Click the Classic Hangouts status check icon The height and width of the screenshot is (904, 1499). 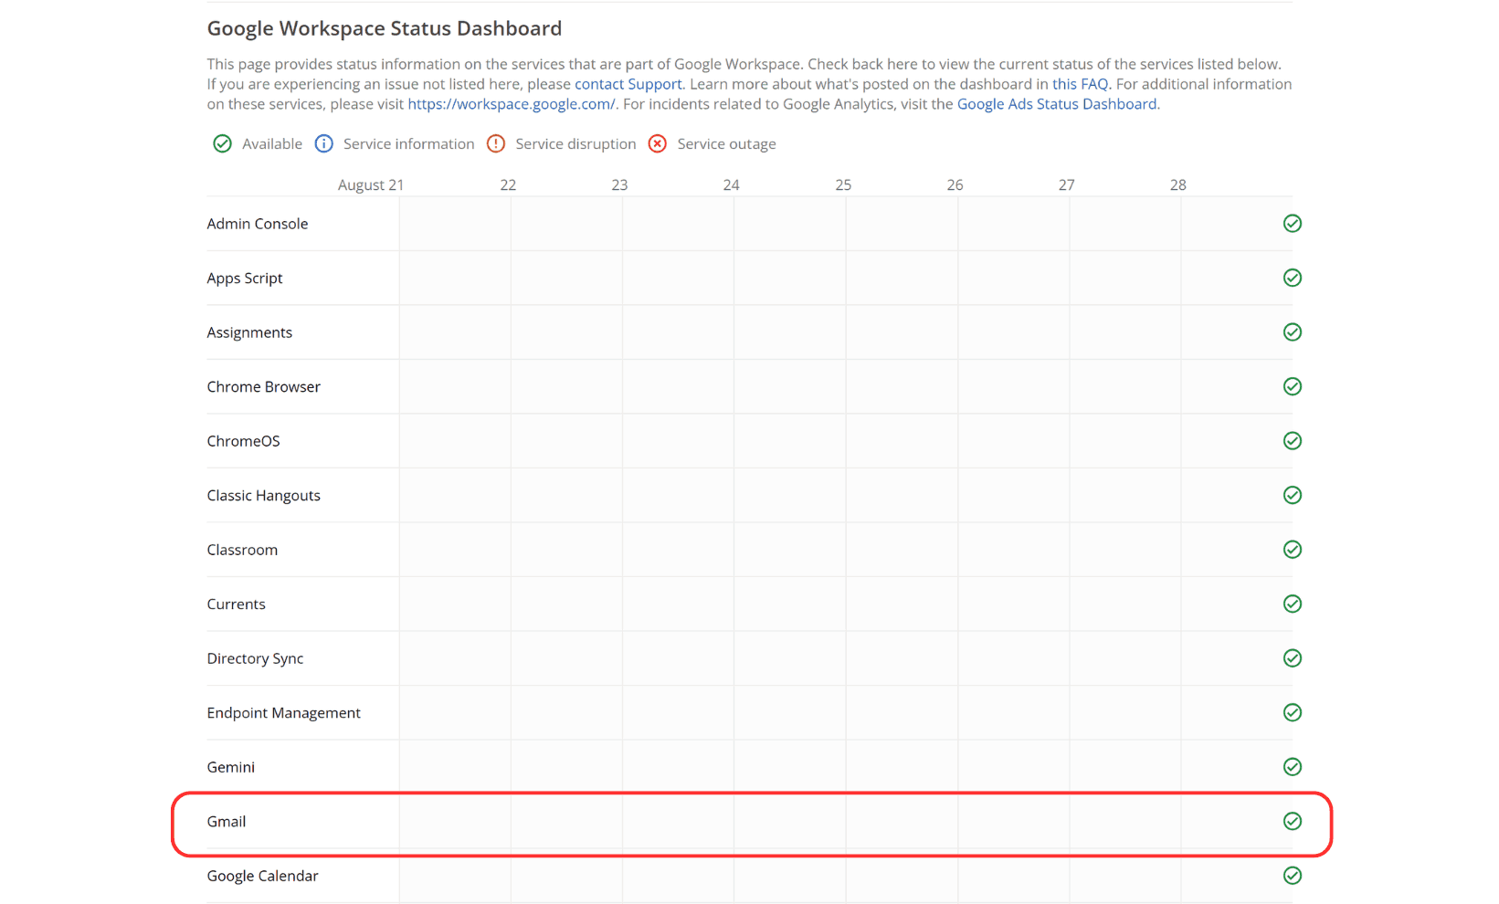coord(1292,495)
